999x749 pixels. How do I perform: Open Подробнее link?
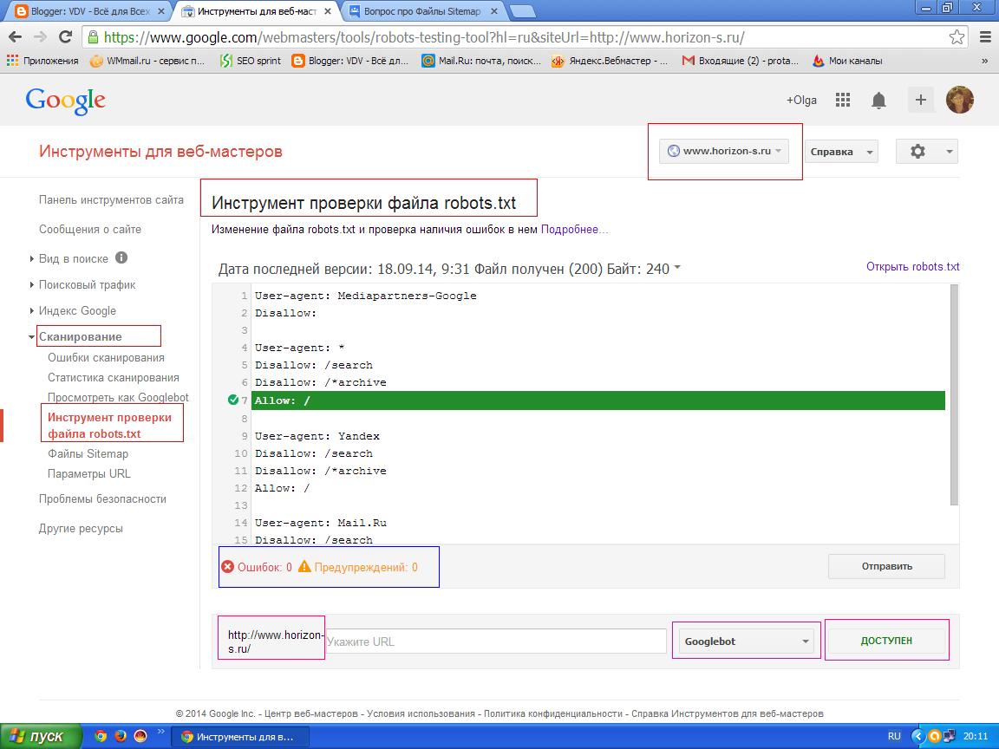574,229
